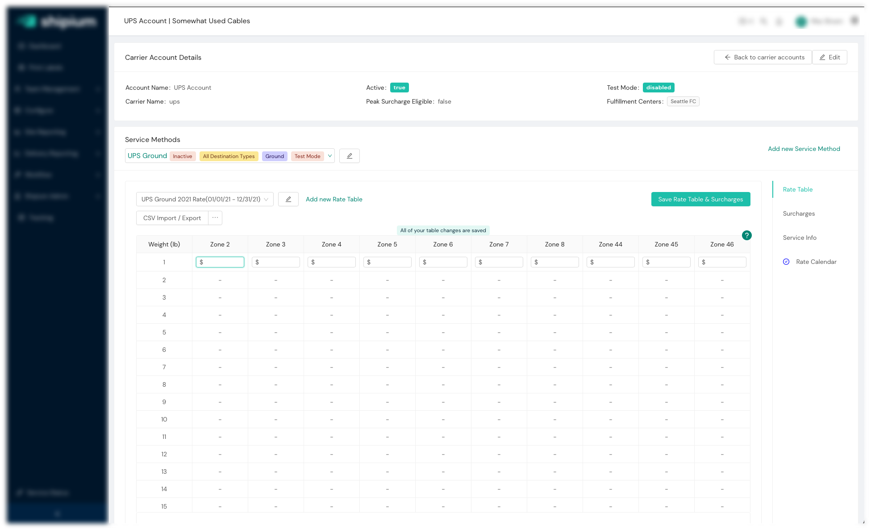Image resolution: width=871 pixels, height=530 pixels.
Task: Click Add new Service Method link
Action: pos(804,149)
